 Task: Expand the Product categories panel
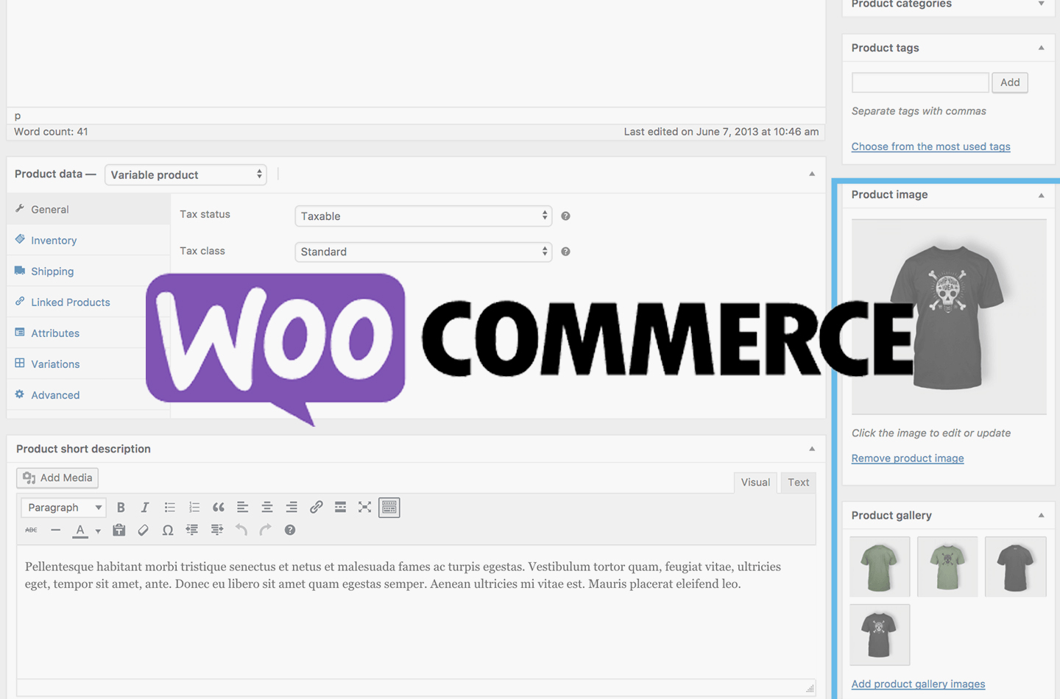point(1041,4)
